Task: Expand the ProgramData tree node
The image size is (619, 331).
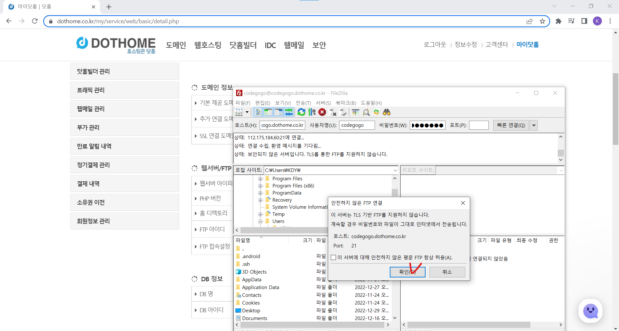Action: [x=260, y=193]
